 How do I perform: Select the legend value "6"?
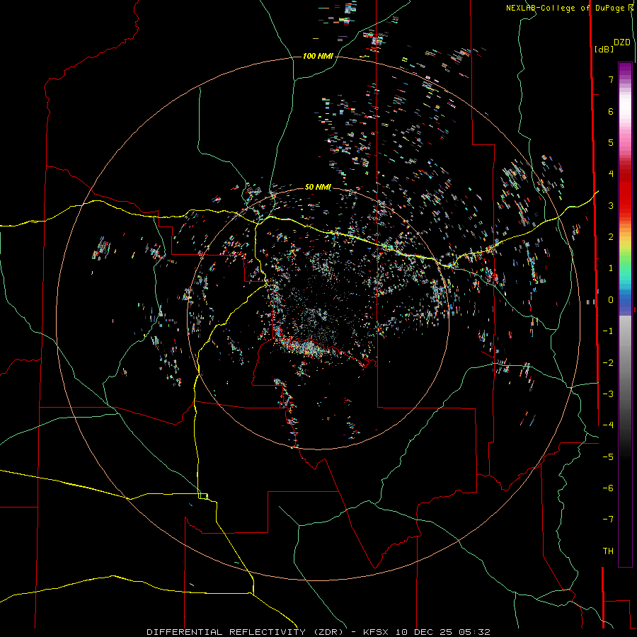(x=611, y=111)
